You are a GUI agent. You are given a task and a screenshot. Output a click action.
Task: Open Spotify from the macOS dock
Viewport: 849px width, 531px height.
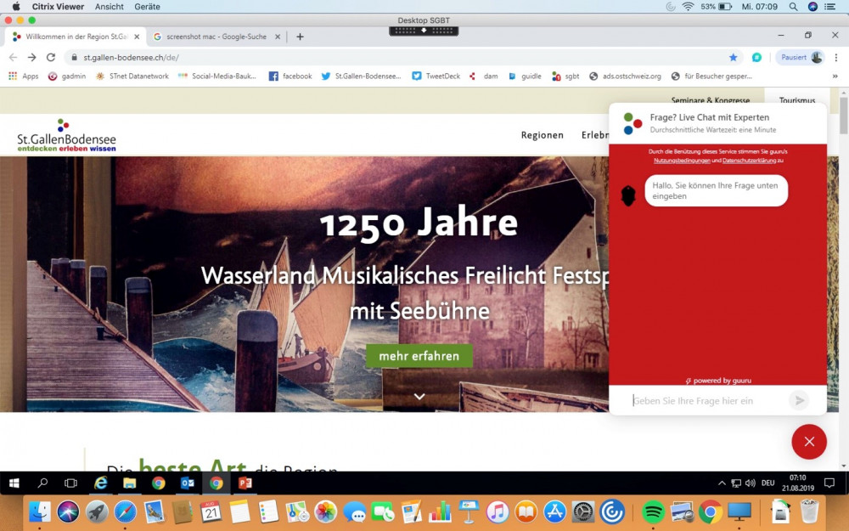click(x=653, y=511)
